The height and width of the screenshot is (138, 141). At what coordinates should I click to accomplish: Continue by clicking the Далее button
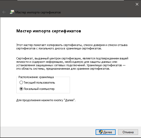tap(106, 132)
